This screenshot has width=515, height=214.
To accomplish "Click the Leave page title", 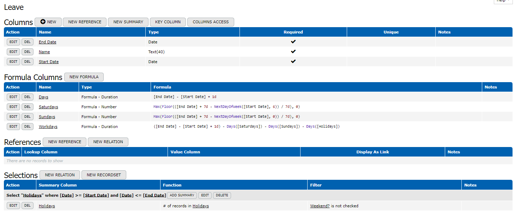I will pos(14,7).
